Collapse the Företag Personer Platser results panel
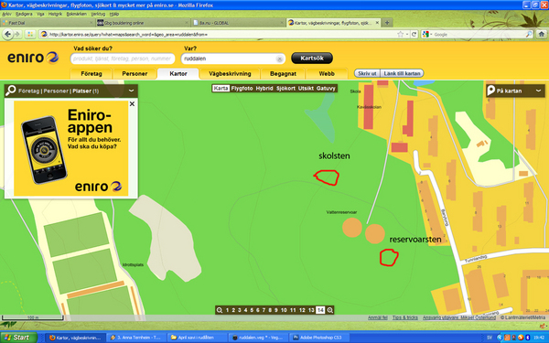 point(131,91)
